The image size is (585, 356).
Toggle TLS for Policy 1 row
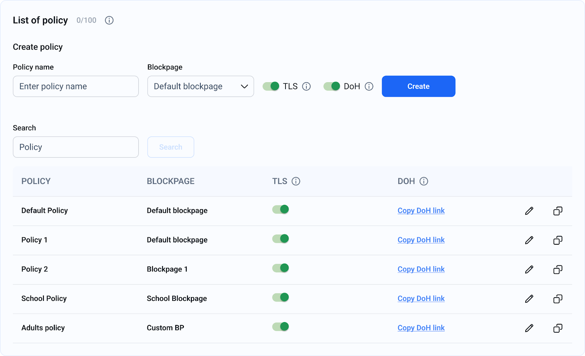(x=280, y=239)
